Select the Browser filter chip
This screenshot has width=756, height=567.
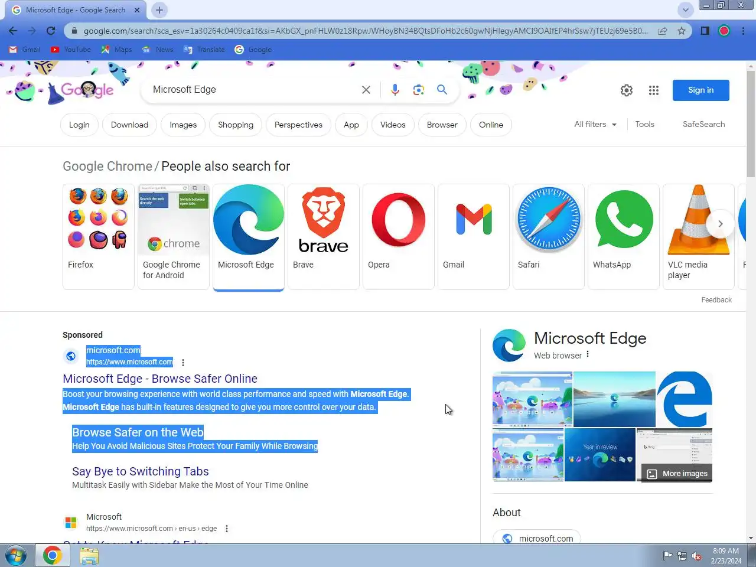point(442,125)
